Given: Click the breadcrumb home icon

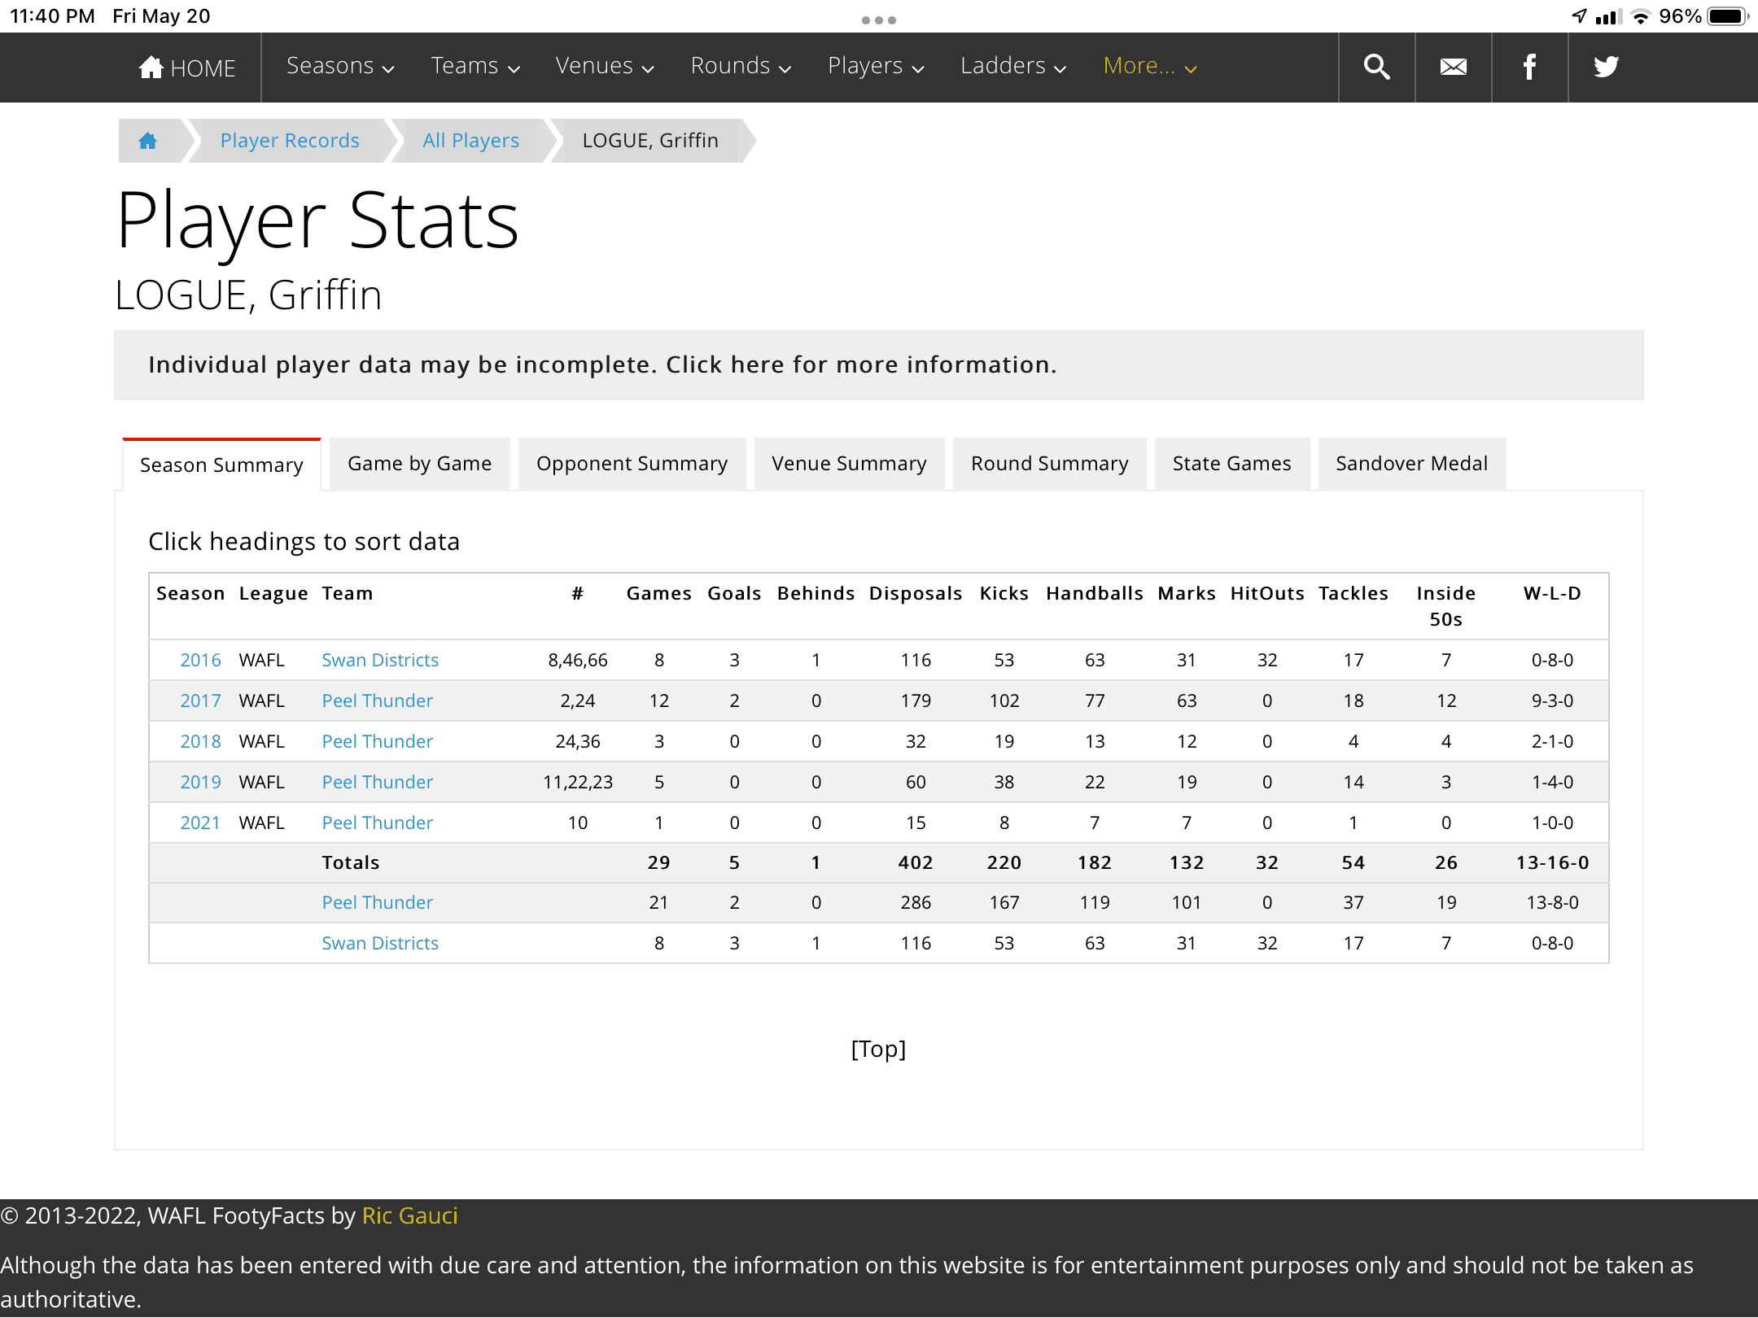Looking at the screenshot, I should point(147,141).
